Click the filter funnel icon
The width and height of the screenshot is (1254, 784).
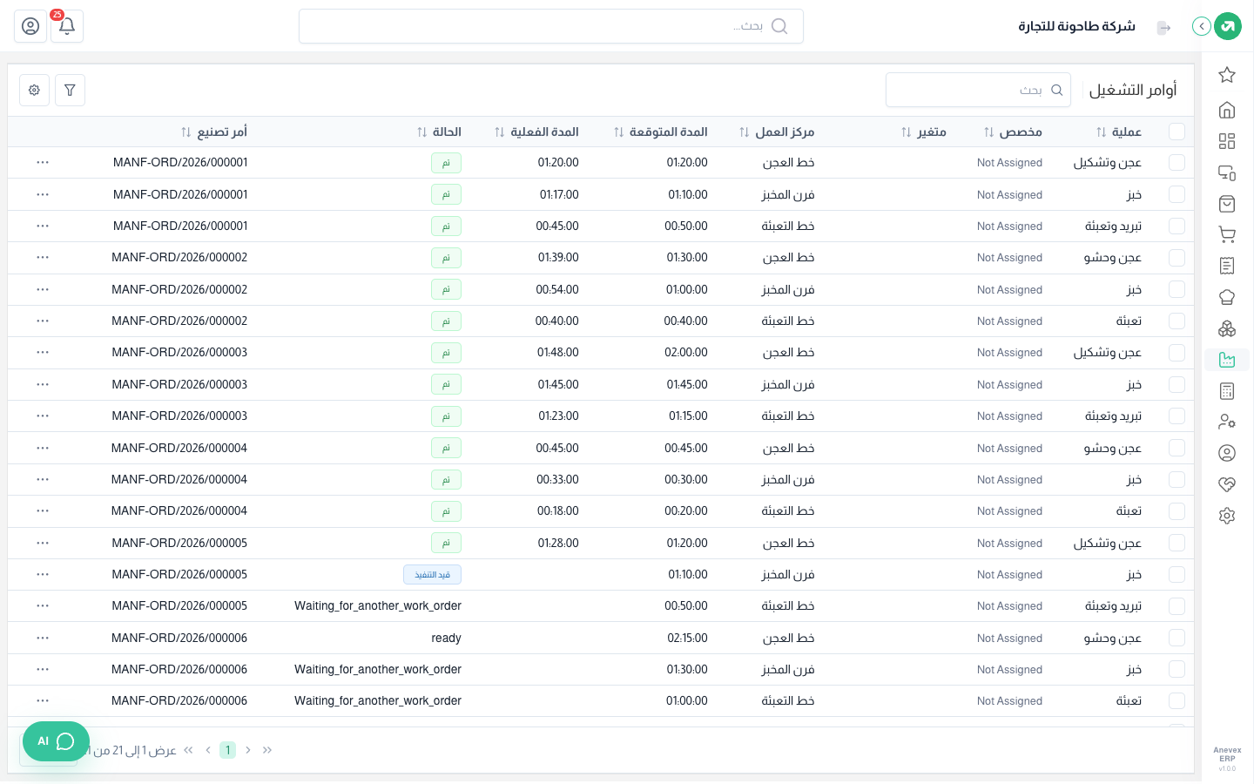(70, 90)
